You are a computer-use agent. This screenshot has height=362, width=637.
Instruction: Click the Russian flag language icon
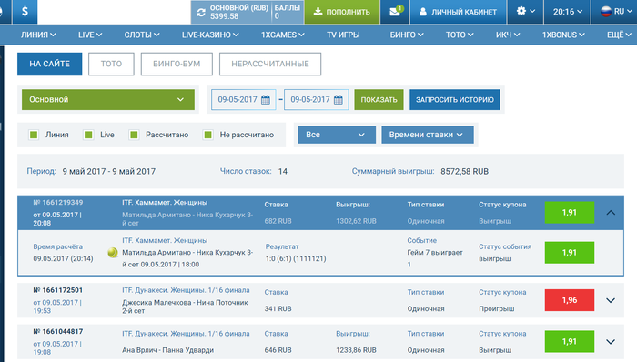point(606,11)
